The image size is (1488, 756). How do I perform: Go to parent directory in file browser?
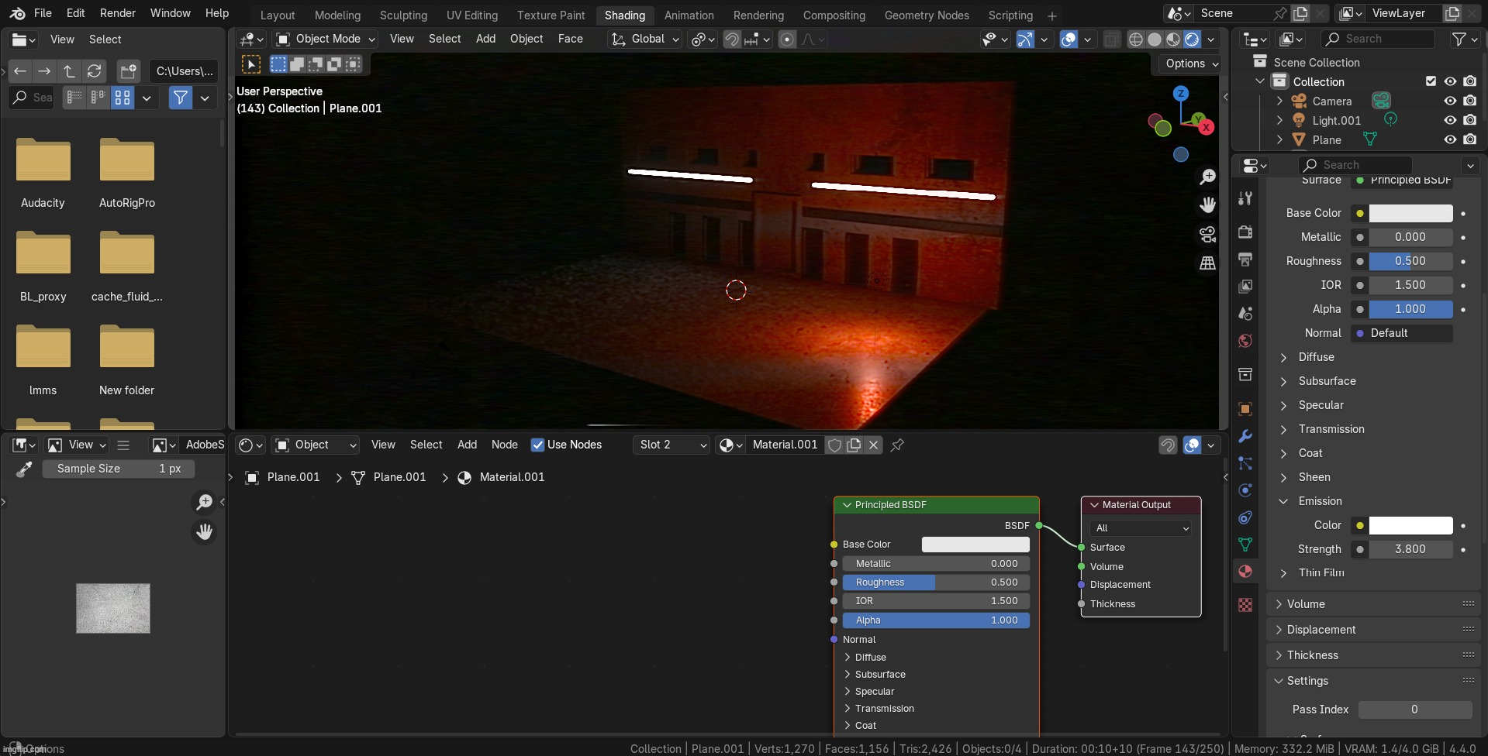pos(69,71)
